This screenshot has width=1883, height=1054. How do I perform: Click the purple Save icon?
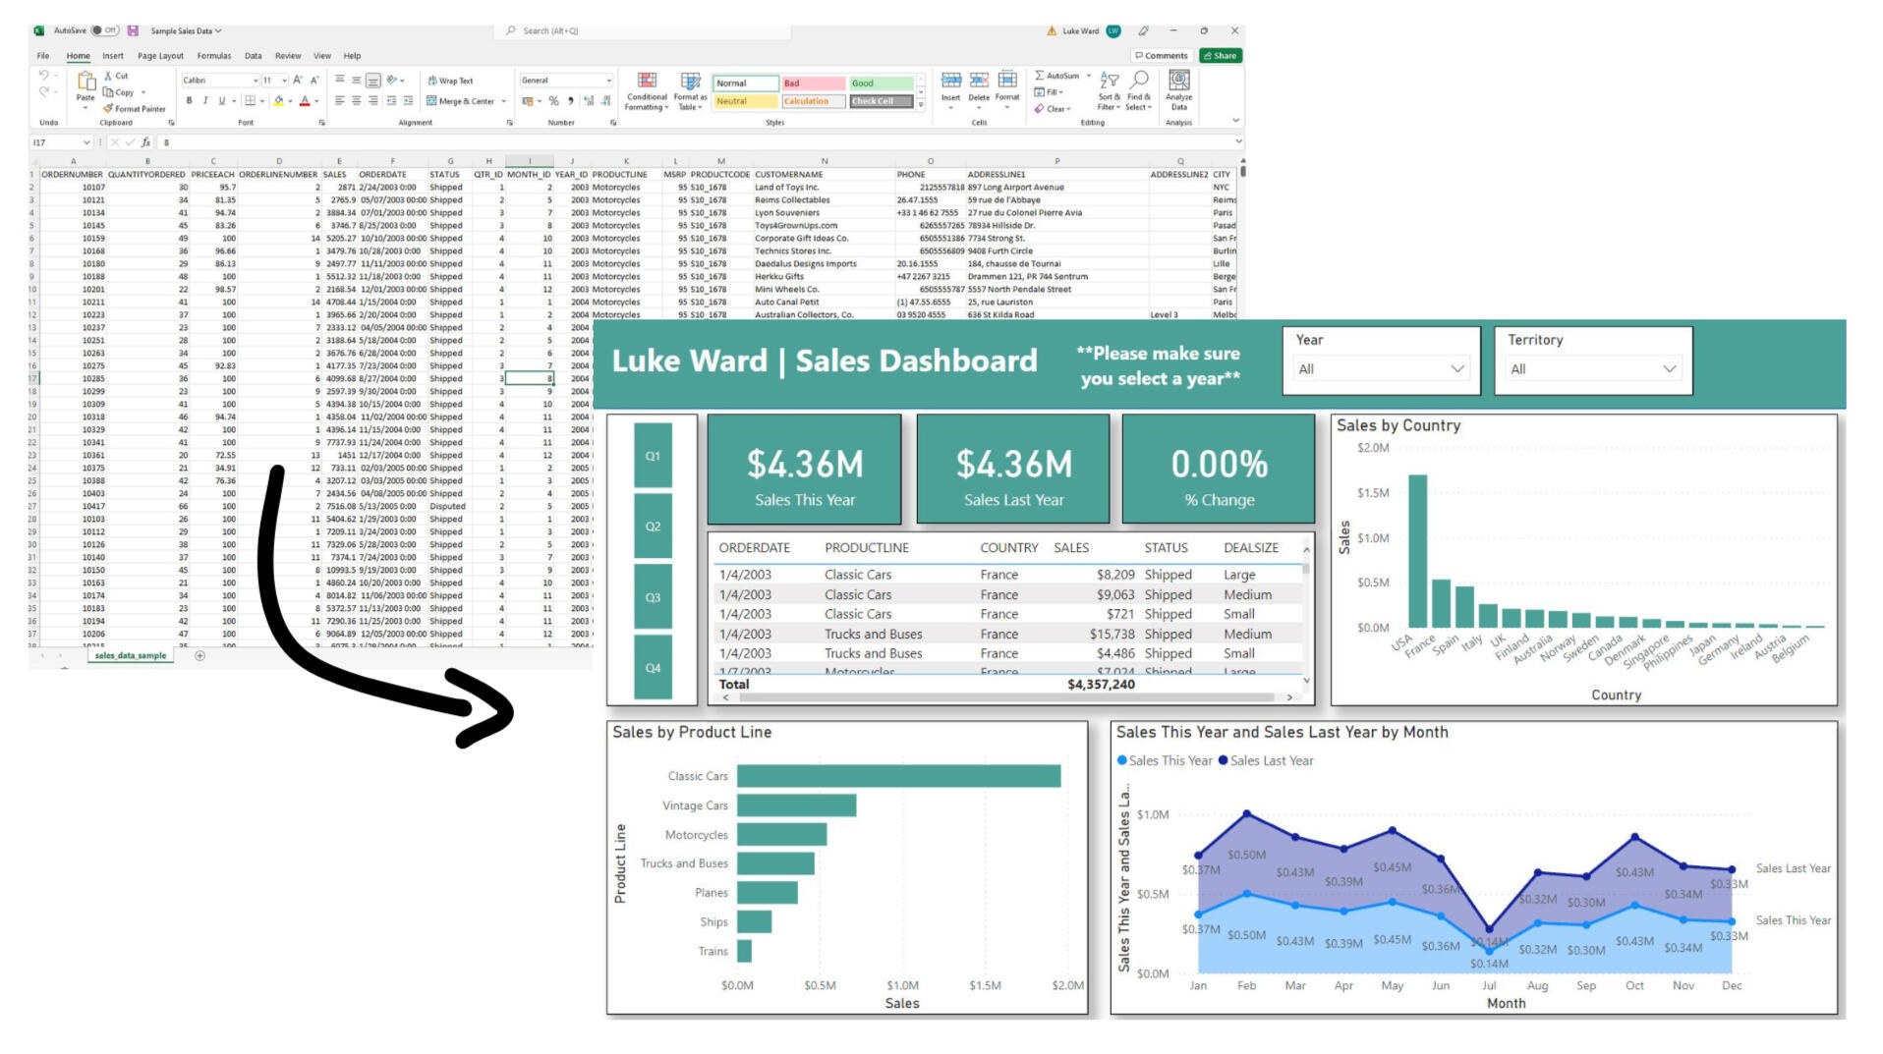pos(133,30)
